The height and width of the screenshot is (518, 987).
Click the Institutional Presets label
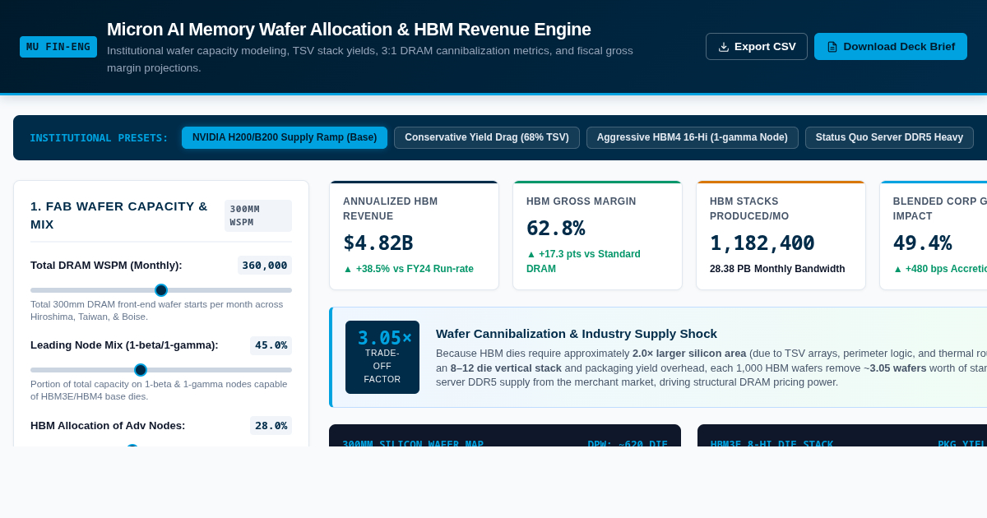99,138
